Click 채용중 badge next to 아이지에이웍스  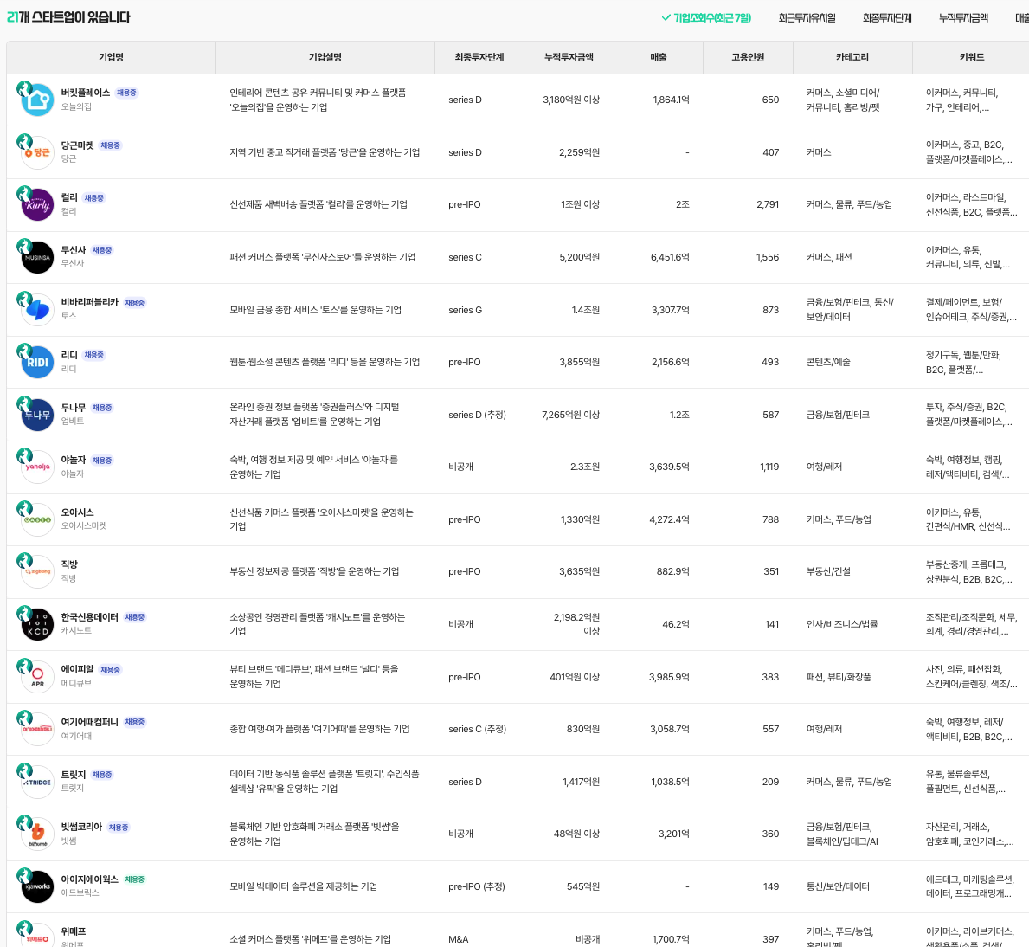tap(134, 879)
